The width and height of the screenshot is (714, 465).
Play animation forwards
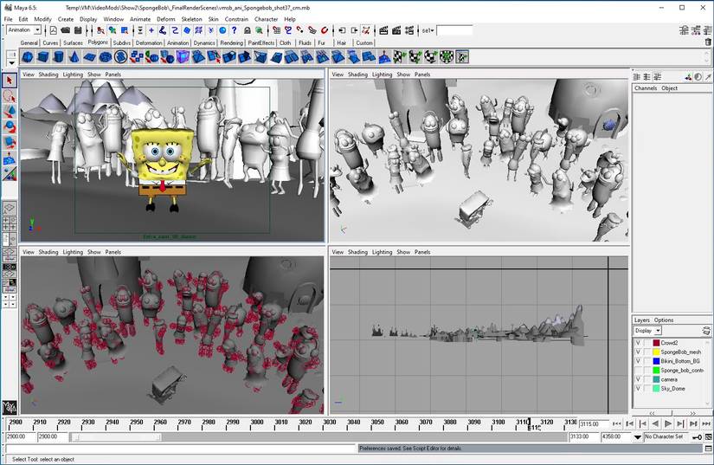pyautogui.click(x=668, y=424)
